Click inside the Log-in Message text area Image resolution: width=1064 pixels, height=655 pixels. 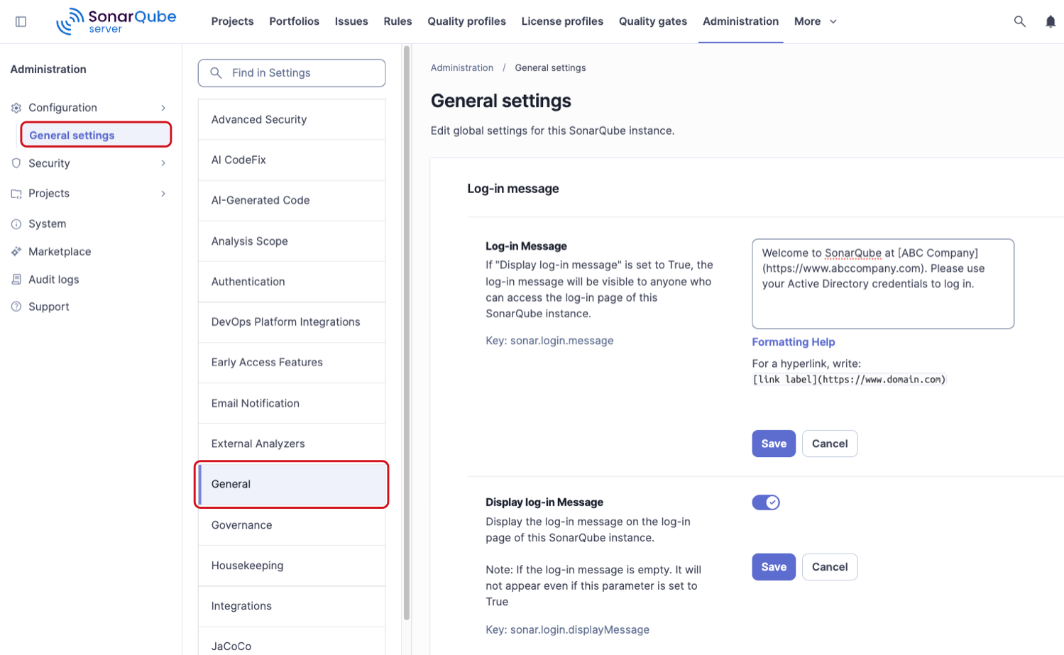(x=883, y=284)
